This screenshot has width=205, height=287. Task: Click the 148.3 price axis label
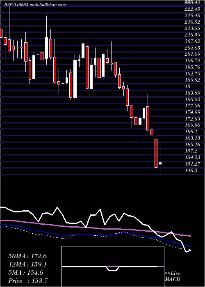(191, 170)
